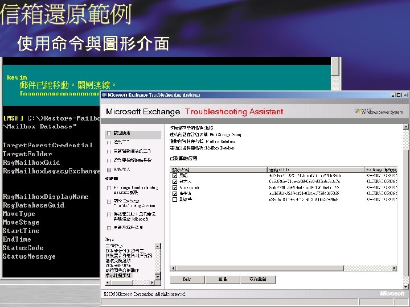The height and width of the screenshot is (307, 410).
Task: Uncheck the mailbox with GUID starting C553595e
Action: (x=175, y=182)
